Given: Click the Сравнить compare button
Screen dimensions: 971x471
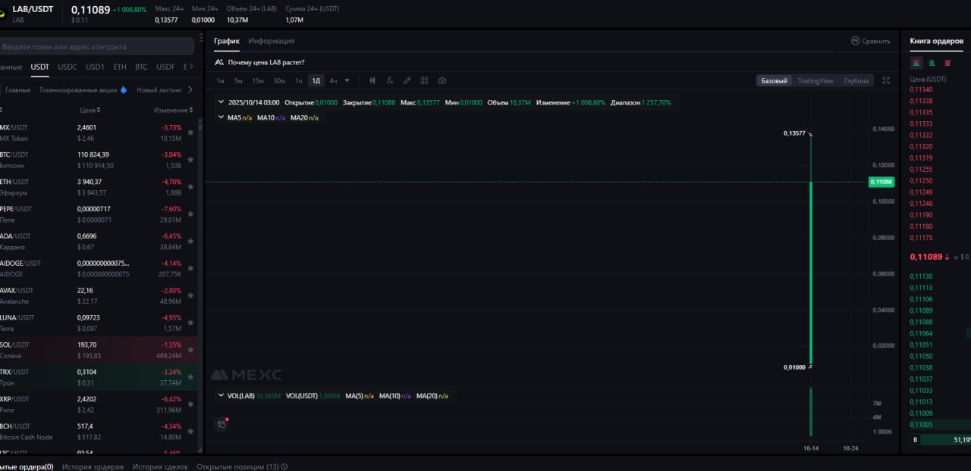Looking at the screenshot, I should click(x=871, y=41).
